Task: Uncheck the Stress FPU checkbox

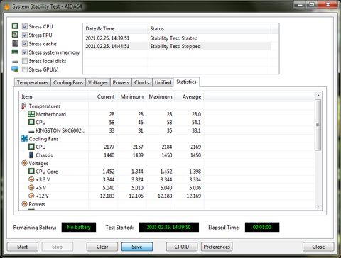Action: click(25, 35)
